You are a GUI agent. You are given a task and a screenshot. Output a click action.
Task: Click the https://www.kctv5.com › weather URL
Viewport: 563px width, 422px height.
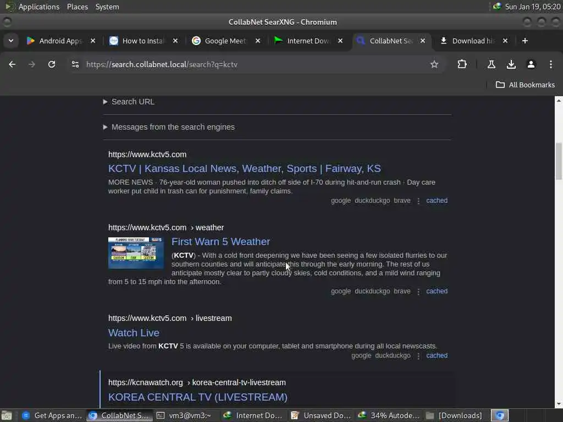coord(166,227)
